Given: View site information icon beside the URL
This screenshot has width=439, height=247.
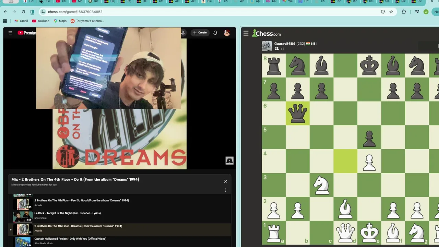Looking at the screenshot, I should (43, 12).
